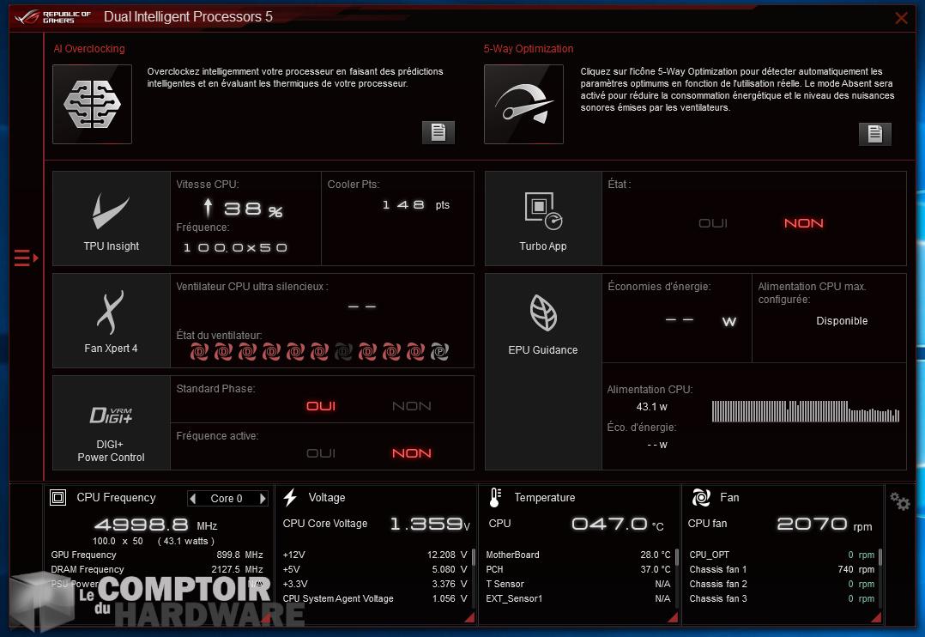The image size is (925, 637).
Task: View the AI Overclocking report document
Action: coord(438,132)
